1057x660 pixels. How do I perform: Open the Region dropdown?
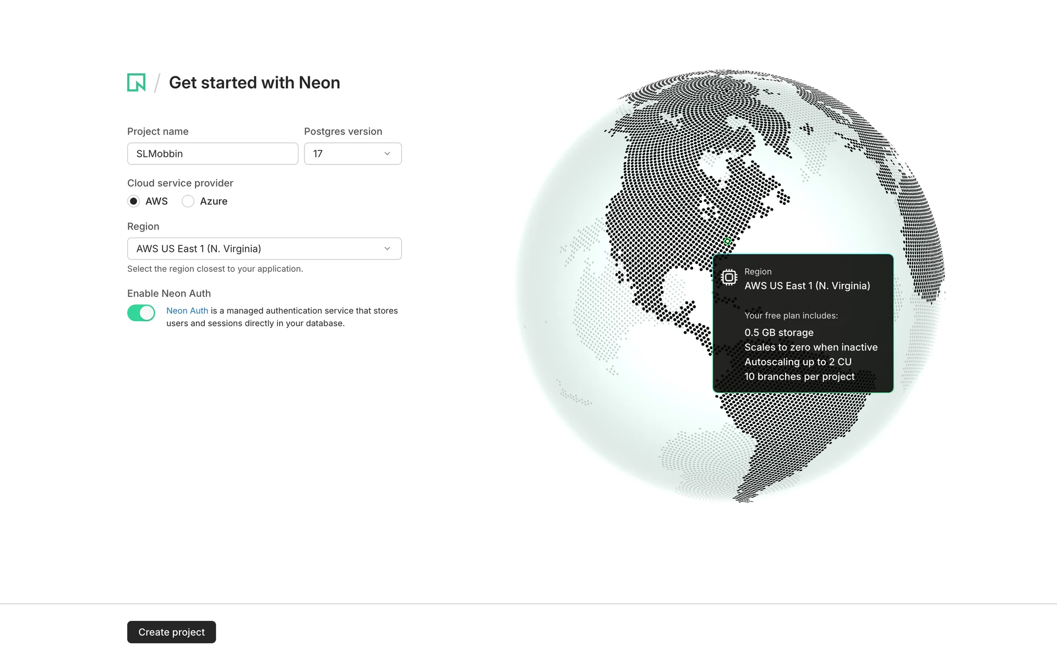coord(264,249)
